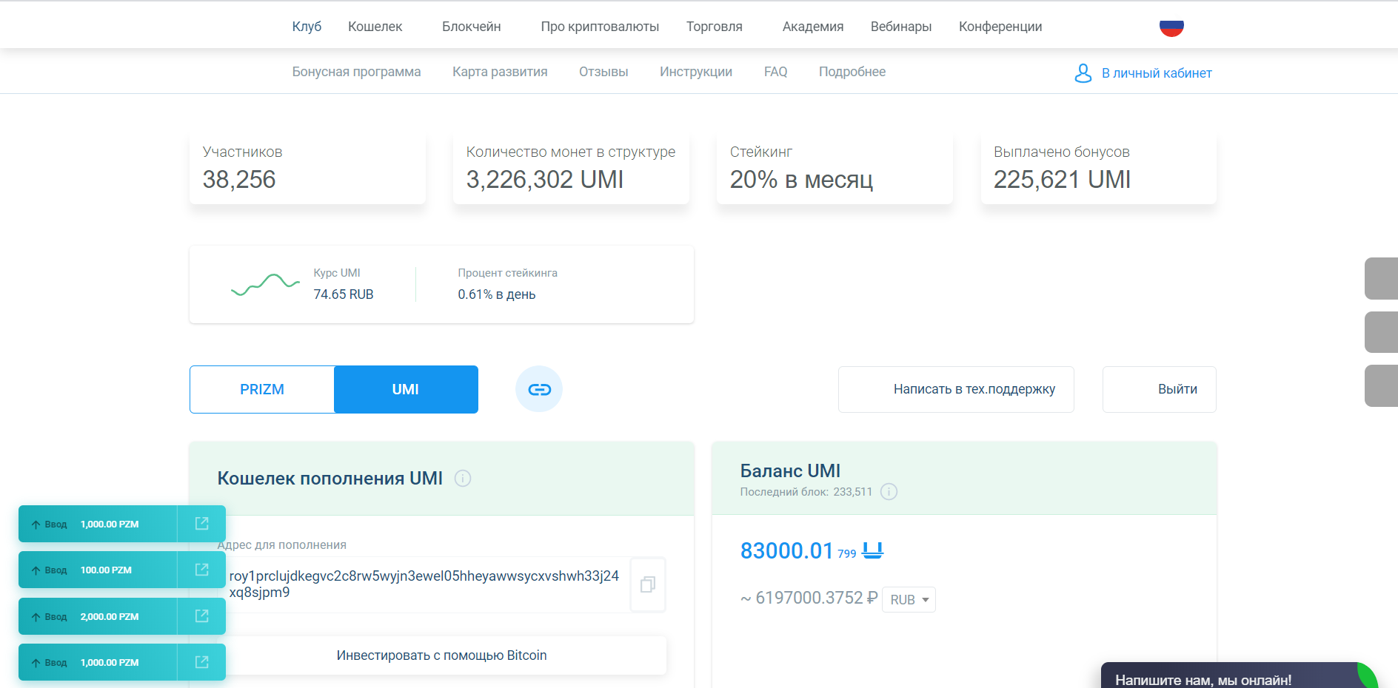Enter В личный кабинет
The height and width of the screenshot is (688, 1398).
point(1157,73)
